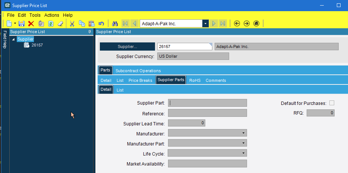Switch to the Price Breaks tab

click(x=140, y=80)
